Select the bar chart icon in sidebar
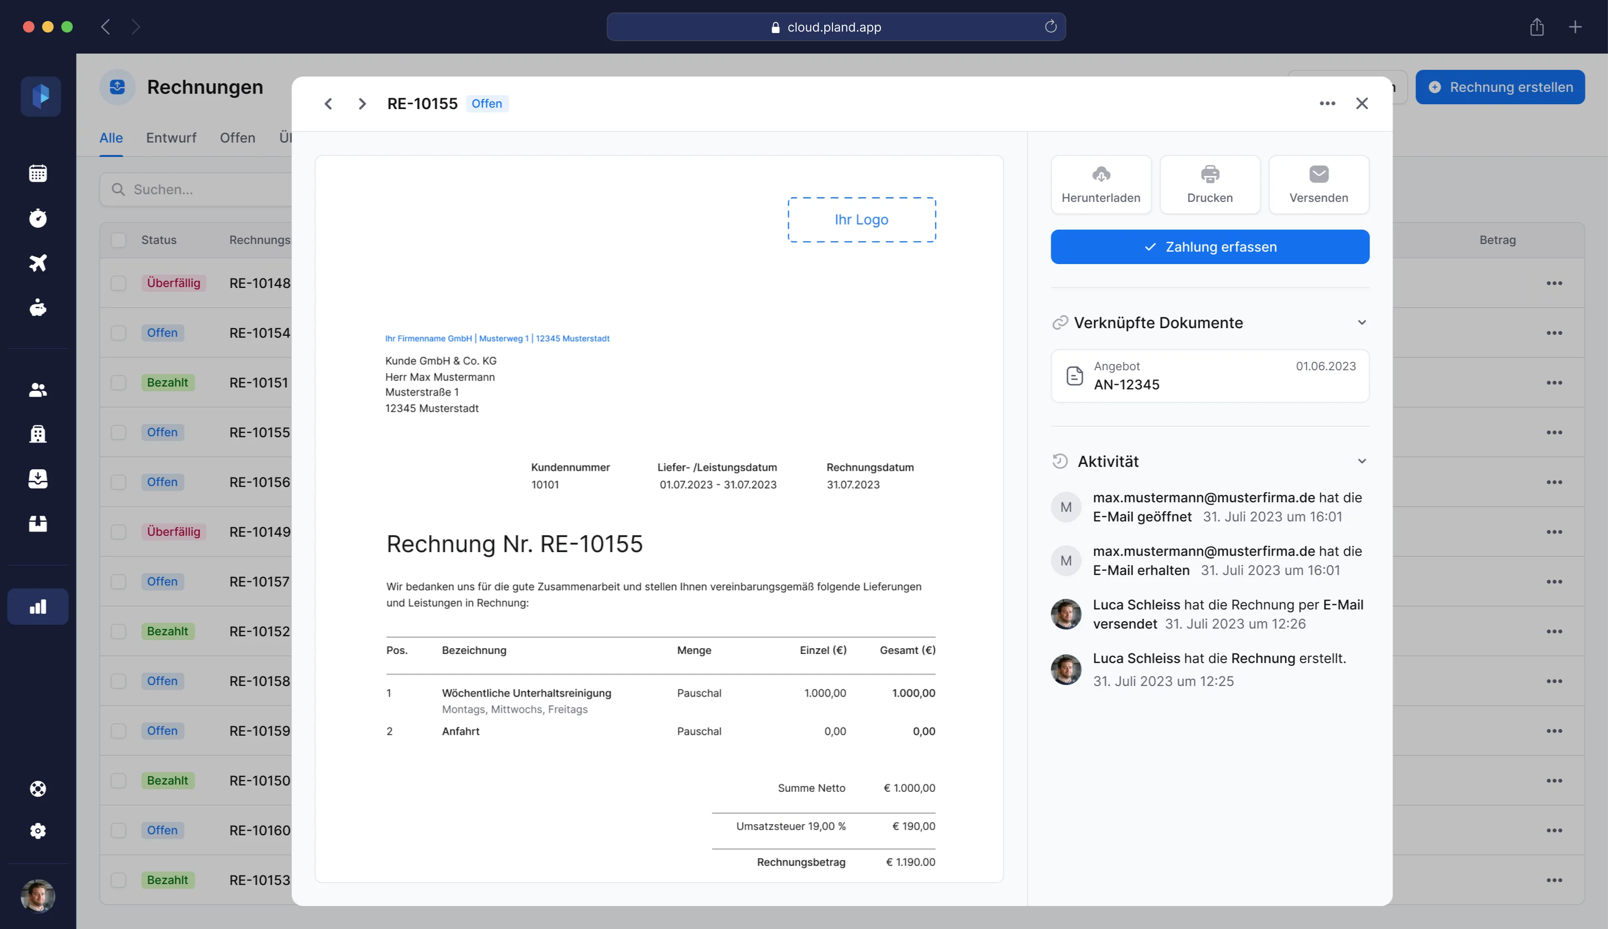1608x929 pixels. tap(38, 607)
